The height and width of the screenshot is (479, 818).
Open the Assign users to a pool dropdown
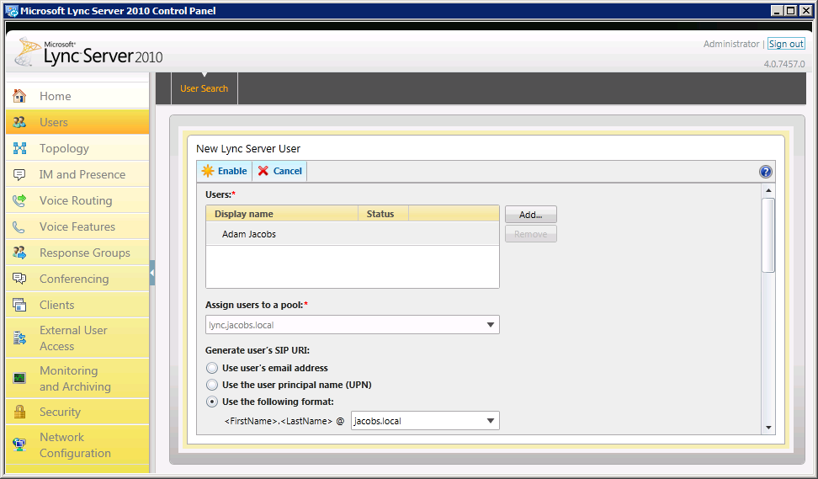pos(352,325)
